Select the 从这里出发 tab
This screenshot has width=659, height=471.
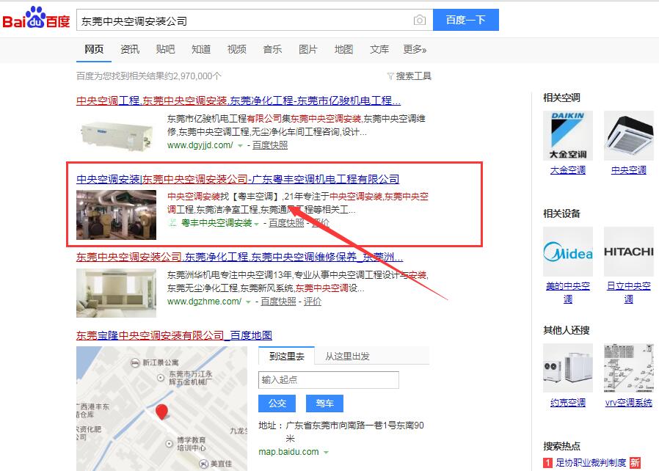click(x=347, y=357)
